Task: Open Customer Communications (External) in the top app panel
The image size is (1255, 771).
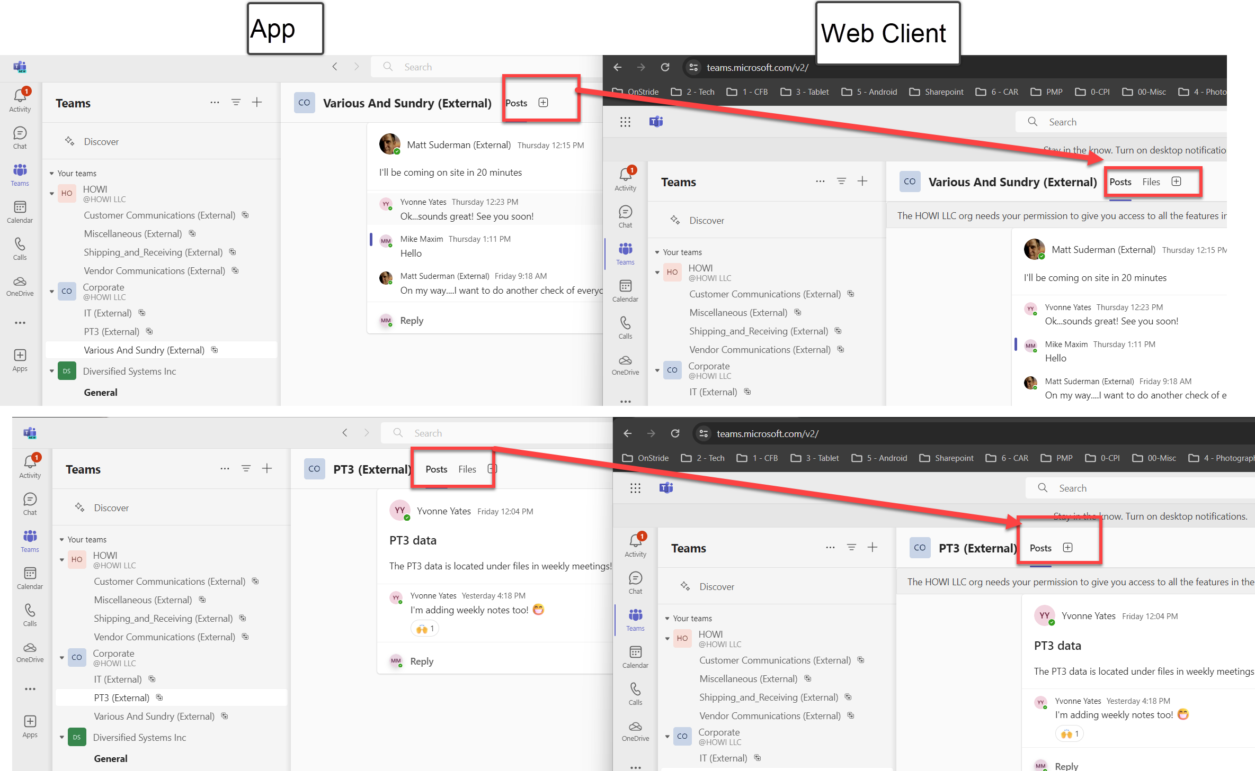Action: point(159,215)
